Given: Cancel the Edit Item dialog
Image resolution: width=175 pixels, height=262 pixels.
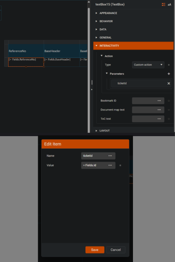Looking at the screenshot, I should 115,250.
